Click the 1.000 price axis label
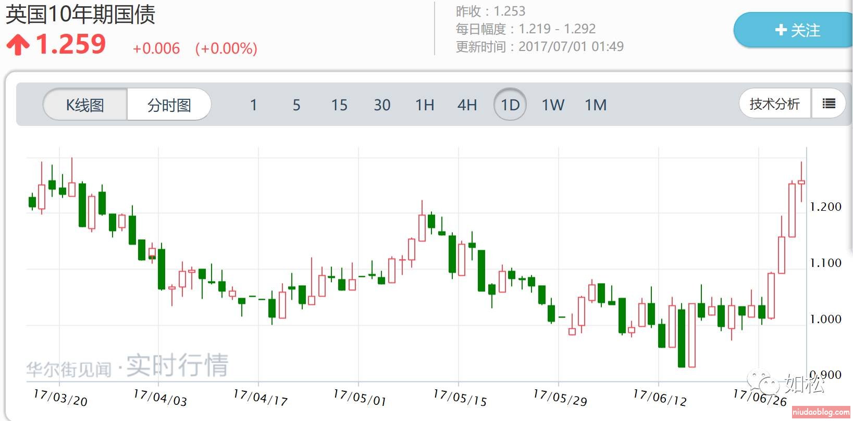The width and height of the screenshot is (853, 421). click(825, 319)
